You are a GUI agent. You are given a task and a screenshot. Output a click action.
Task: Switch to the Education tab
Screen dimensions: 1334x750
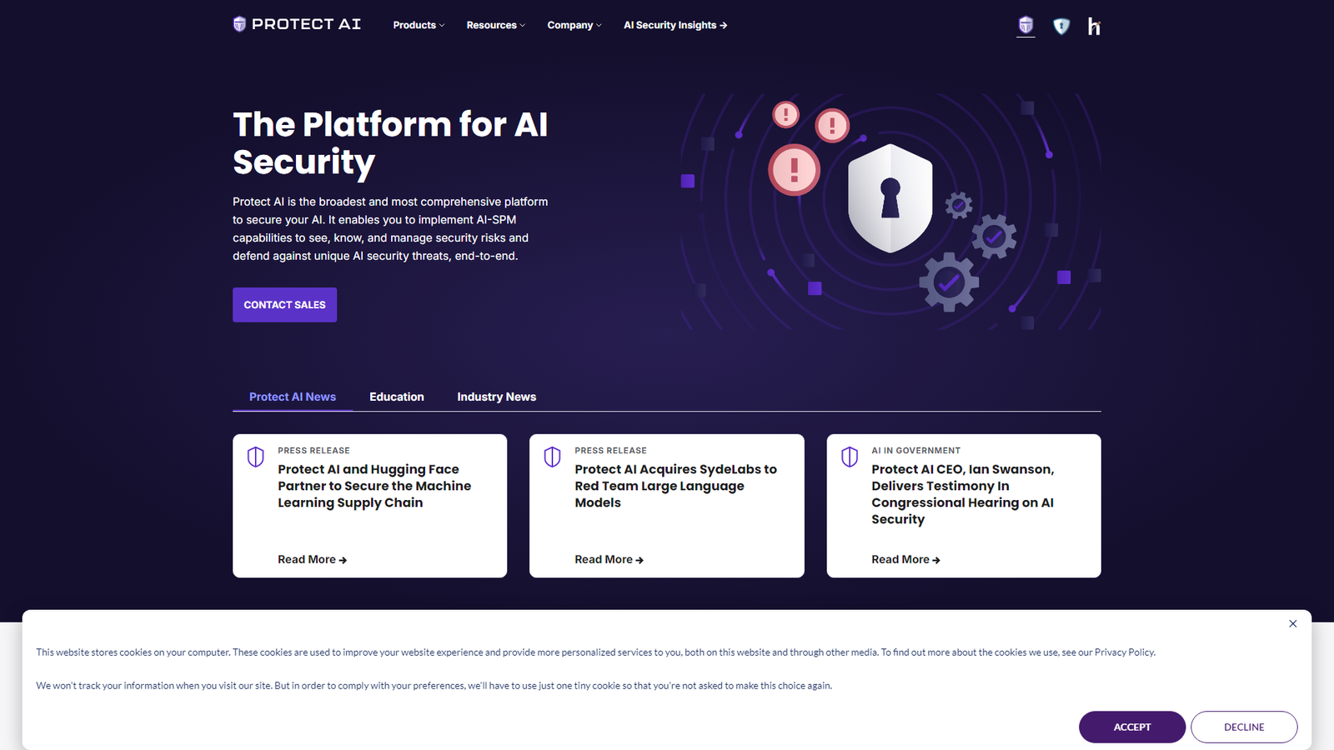coord(397,397)
